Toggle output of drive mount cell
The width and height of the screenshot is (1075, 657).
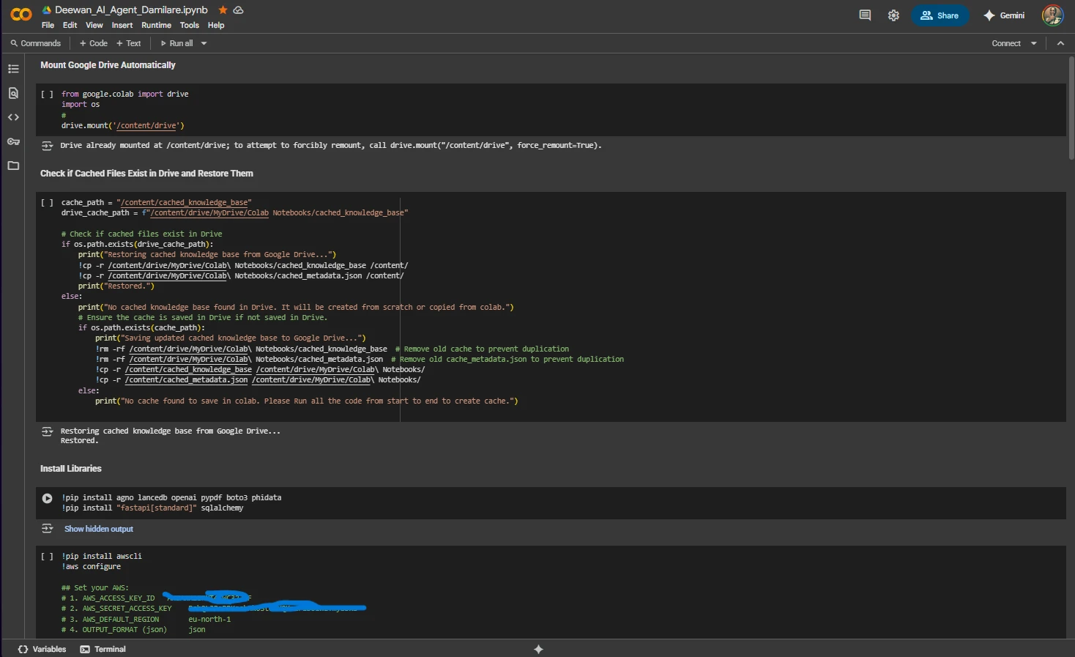(47, 146)
